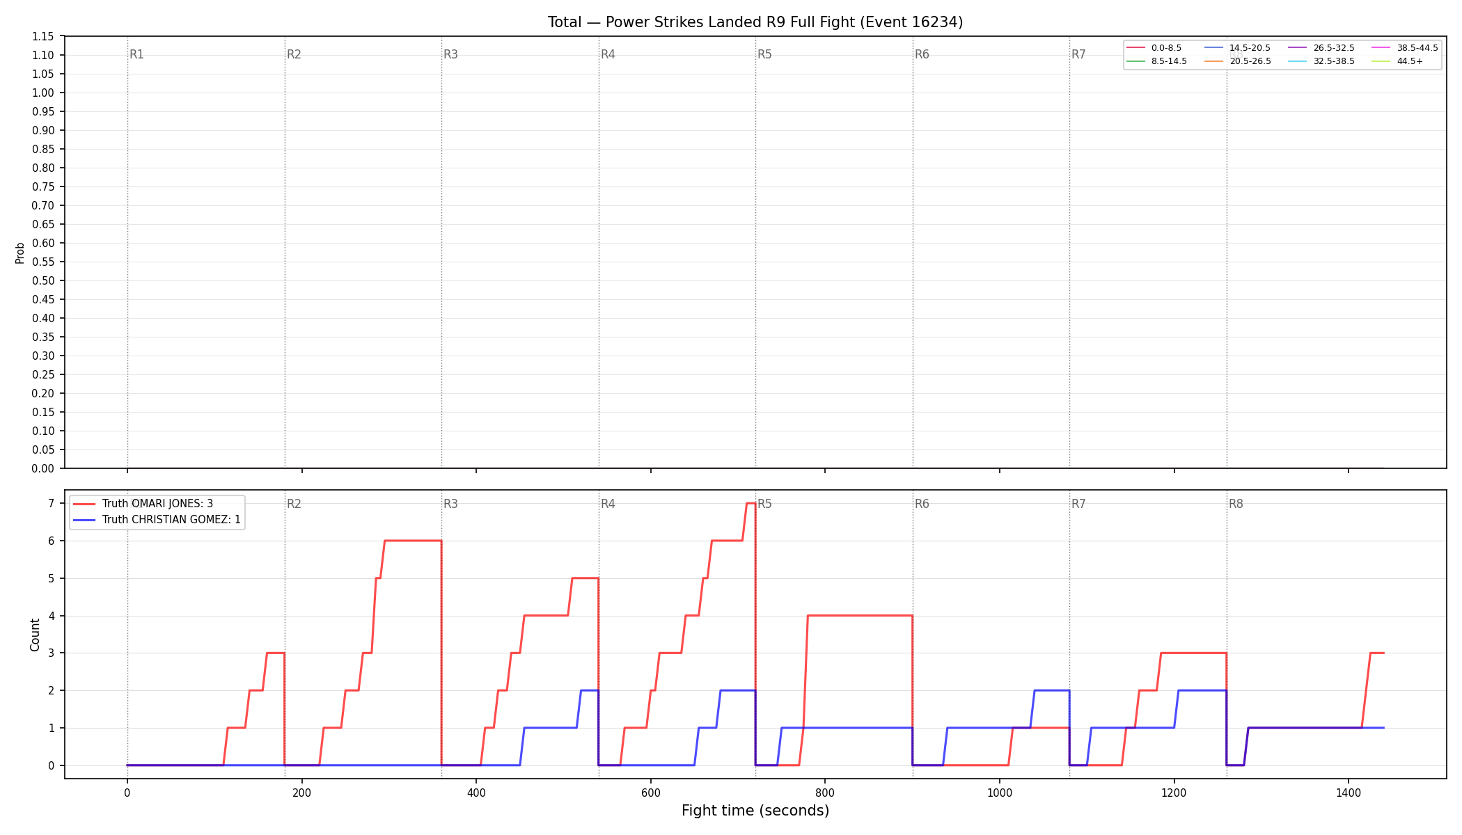This screenshot has width=1462, height=835.
Task: Click the 0.00 tick on Prob axis
Action: (43, 468)
